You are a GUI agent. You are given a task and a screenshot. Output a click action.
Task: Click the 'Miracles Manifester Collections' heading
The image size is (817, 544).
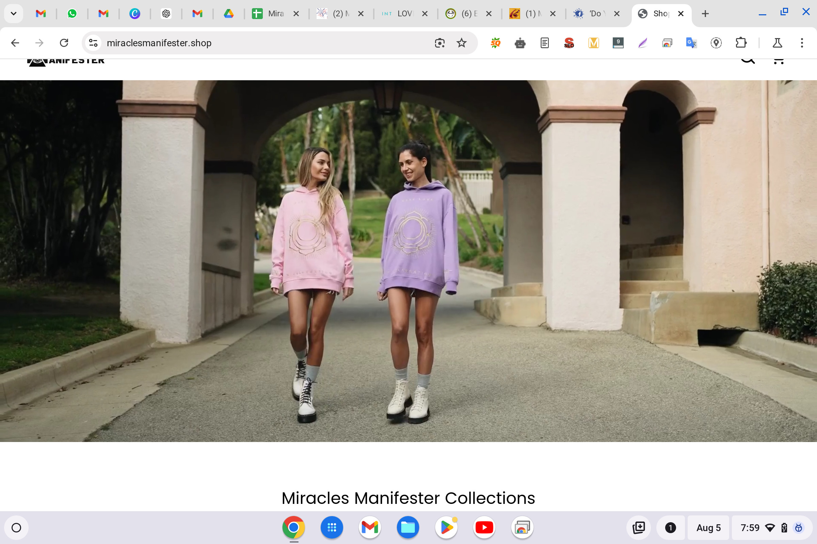[x=408, y=498]
